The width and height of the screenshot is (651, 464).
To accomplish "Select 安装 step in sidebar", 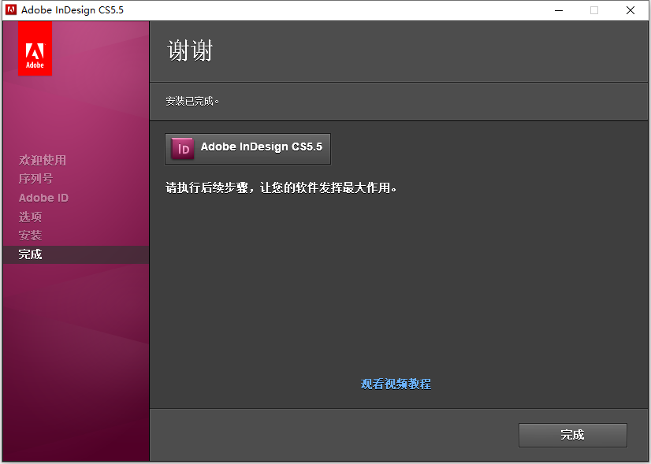I will [30, 236].
